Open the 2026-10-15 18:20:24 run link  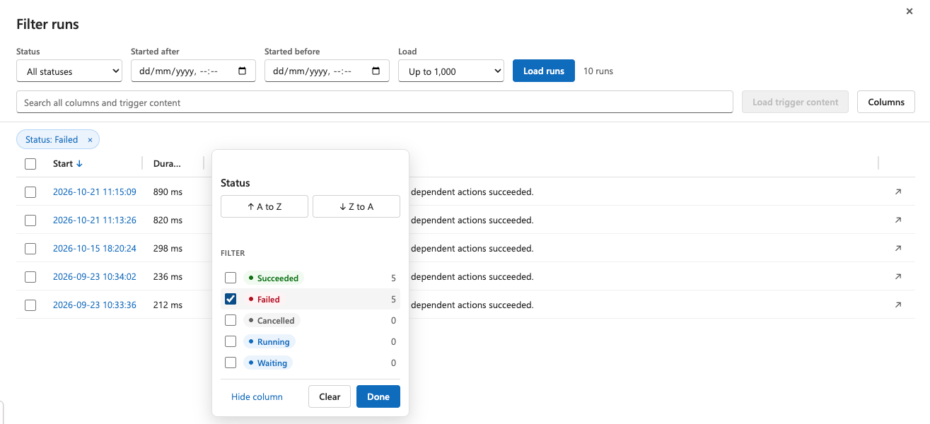[x=95, y=248]
